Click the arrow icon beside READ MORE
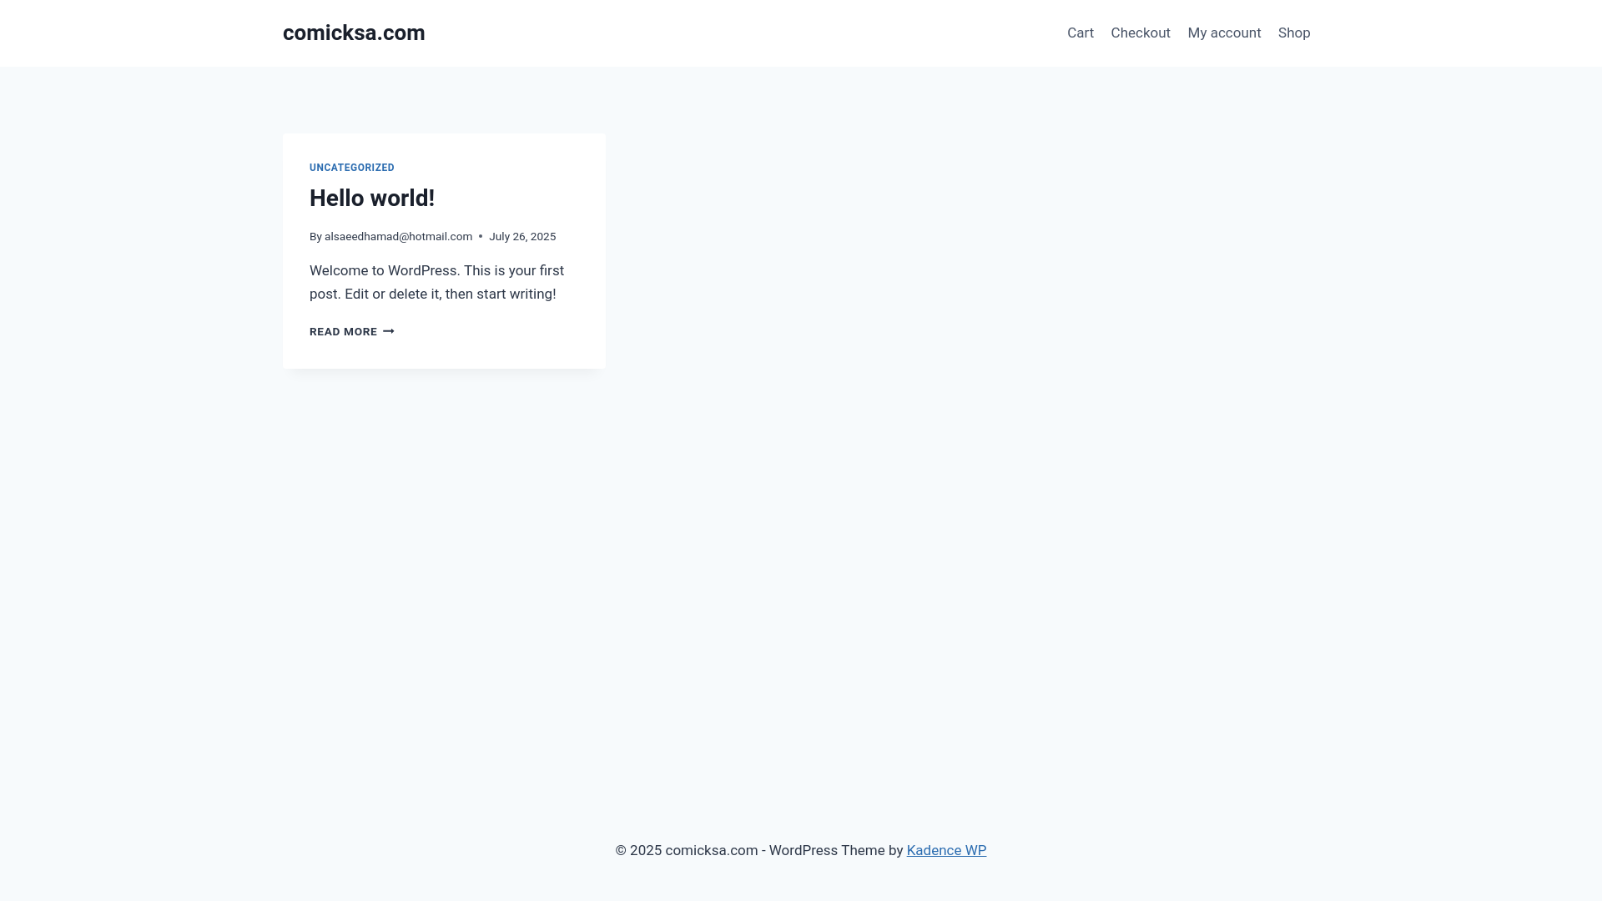The image size is (1602, 901). 389,332
